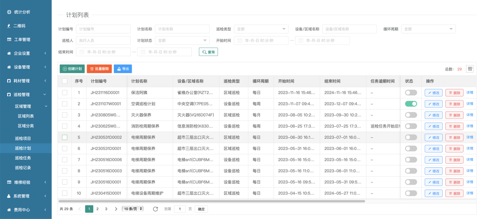This screenshot has width=482, height=219.
Task: Click the calendar icon in 开始时间 field
Action: (x=240, y=41)
